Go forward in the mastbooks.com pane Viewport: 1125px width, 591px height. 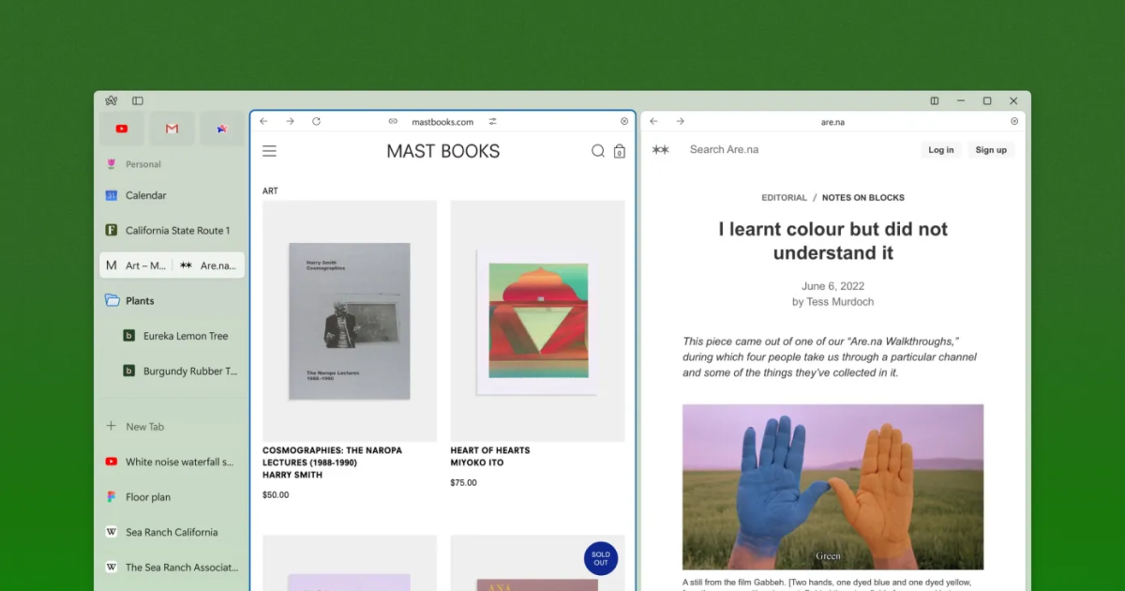coord(290,121)
